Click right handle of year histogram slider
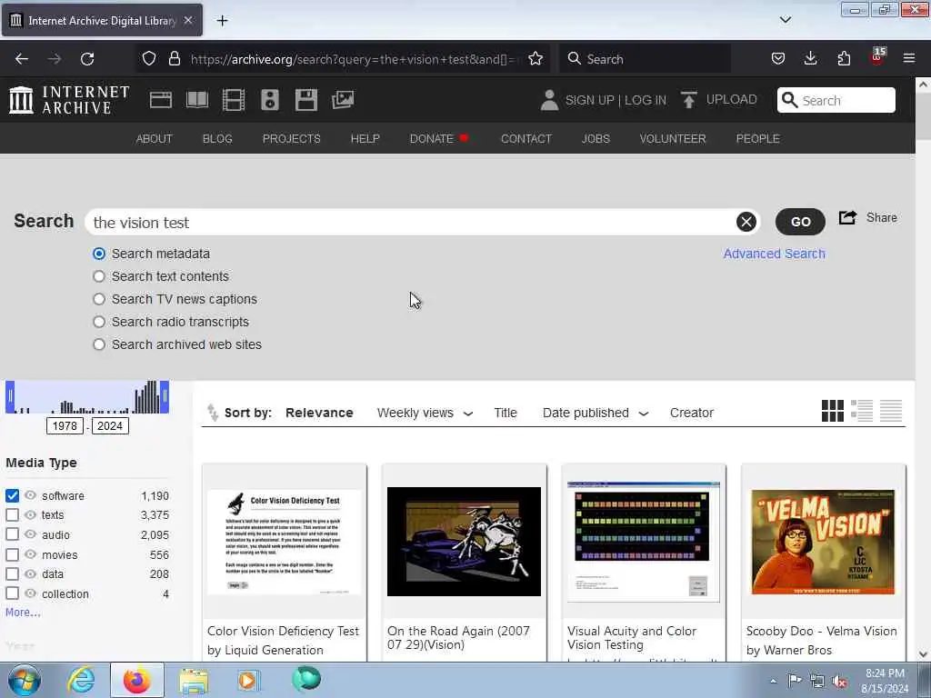Image resolution: width=931 pixels, height=698 pixels. pos(165,397)
